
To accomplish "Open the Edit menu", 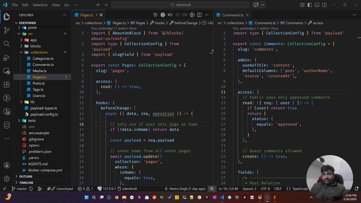I will point(25,5).
